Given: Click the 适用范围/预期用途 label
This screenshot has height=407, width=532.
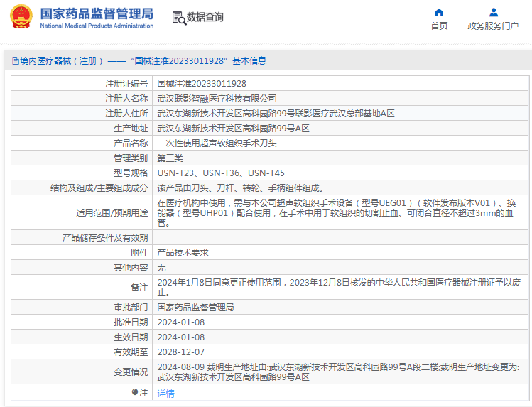Looking at the screenshot, I should (112, 212).
